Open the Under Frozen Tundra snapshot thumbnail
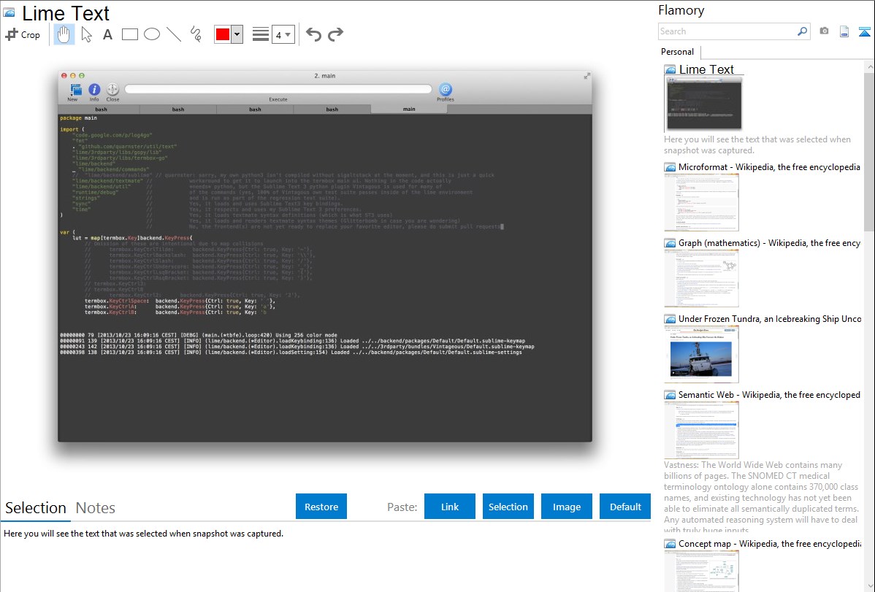The width and height of the screenshot is (875, 592). [x=701, y=354]
